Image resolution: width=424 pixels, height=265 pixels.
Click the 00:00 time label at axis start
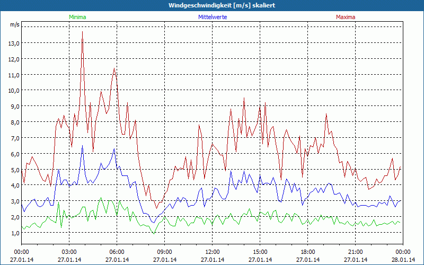point(21,252)
